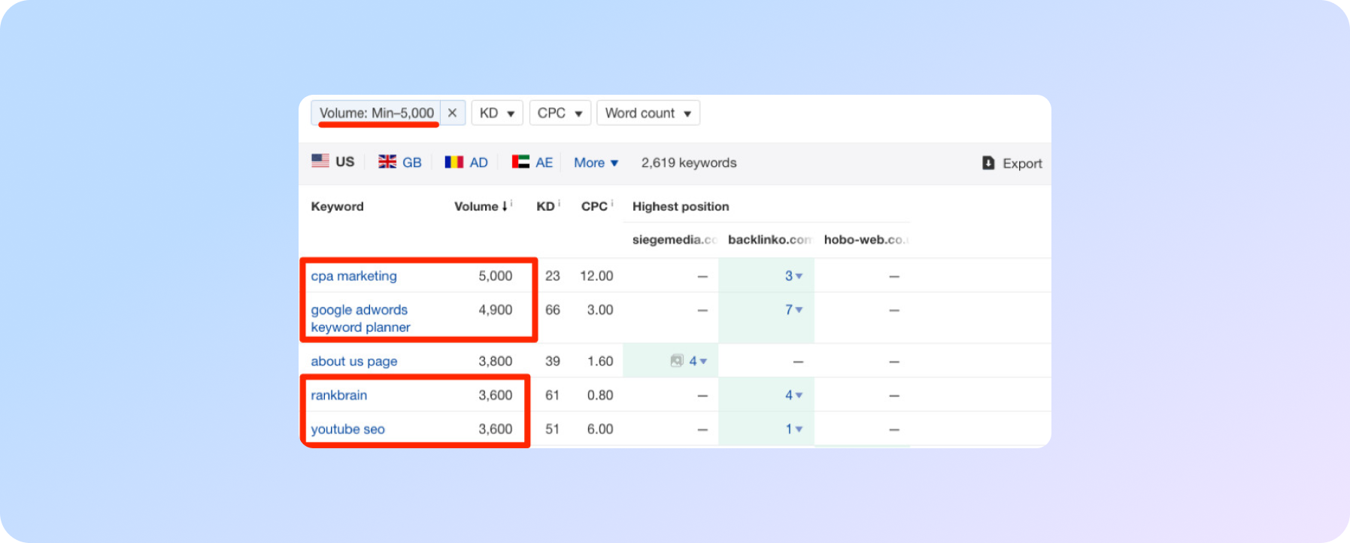
Task: Click KD value 61 for rankbrain
Action: [553, 395]
